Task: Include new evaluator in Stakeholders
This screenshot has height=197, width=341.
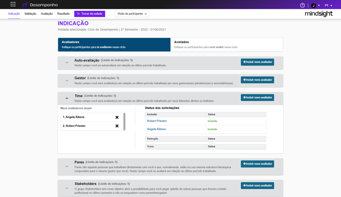Action: 257,186
